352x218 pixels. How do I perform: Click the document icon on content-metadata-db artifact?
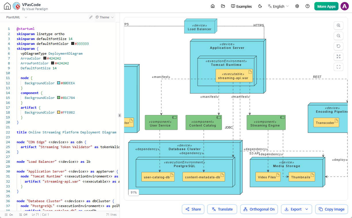(x=222, y=175)
